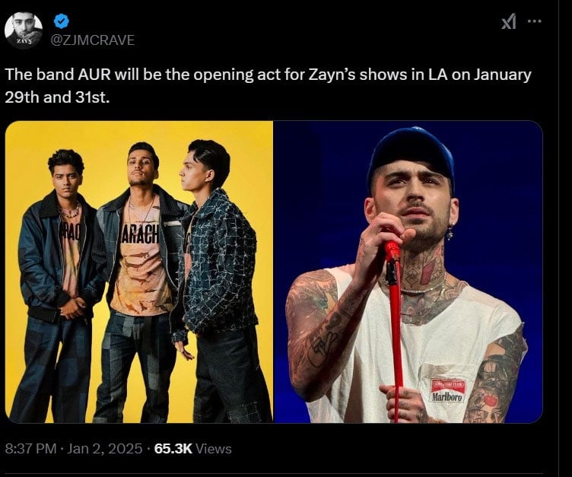
Task: Click the Jan 2, 2025 date
Action: point(103,449)
